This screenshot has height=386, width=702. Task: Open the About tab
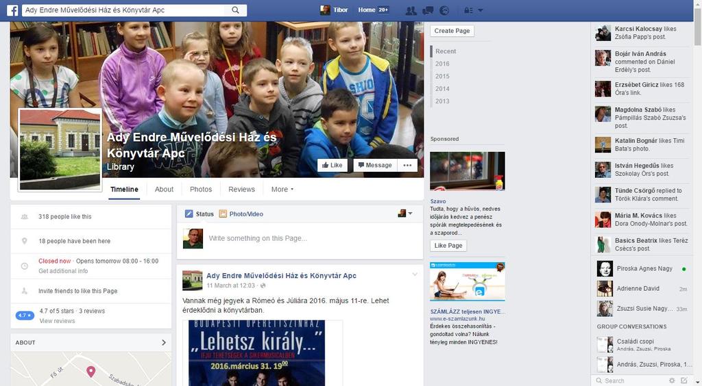click(x=165, y=190)
